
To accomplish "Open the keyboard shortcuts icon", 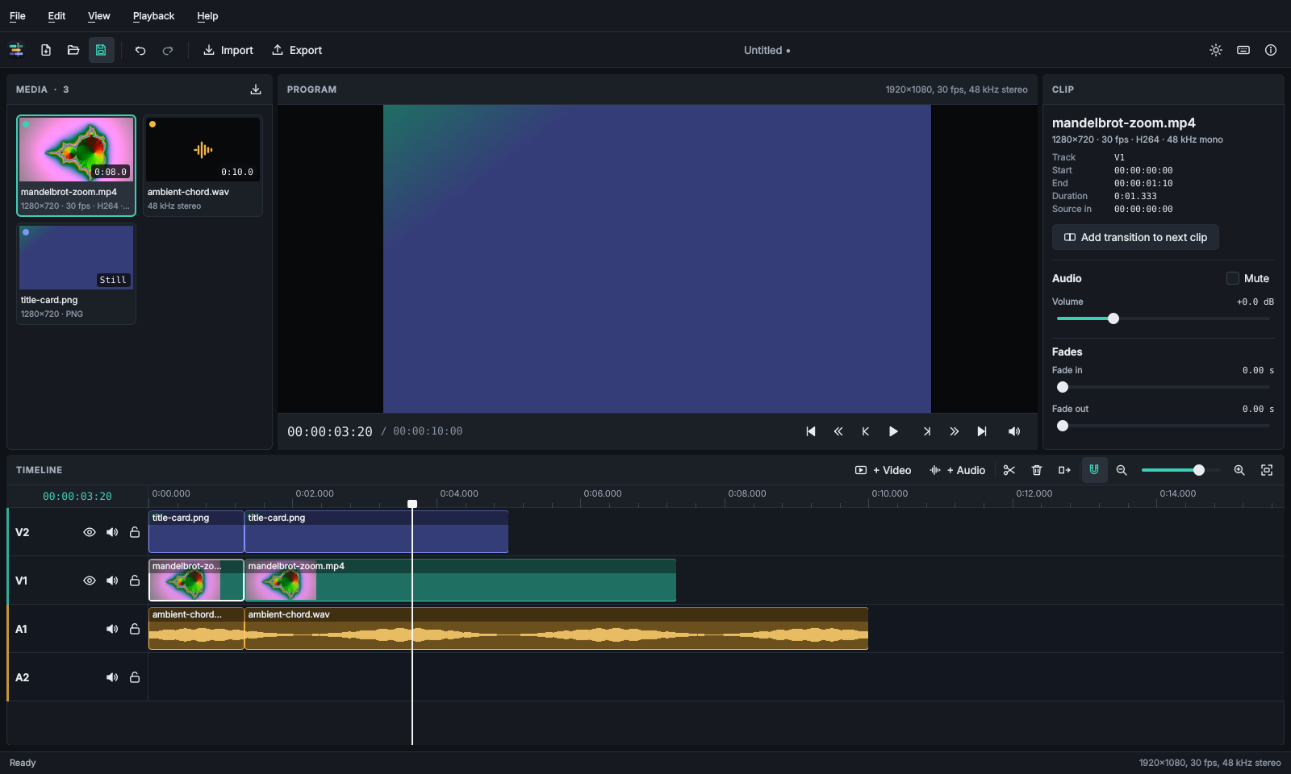I will pyautogui.click(x=1243, y=50).
